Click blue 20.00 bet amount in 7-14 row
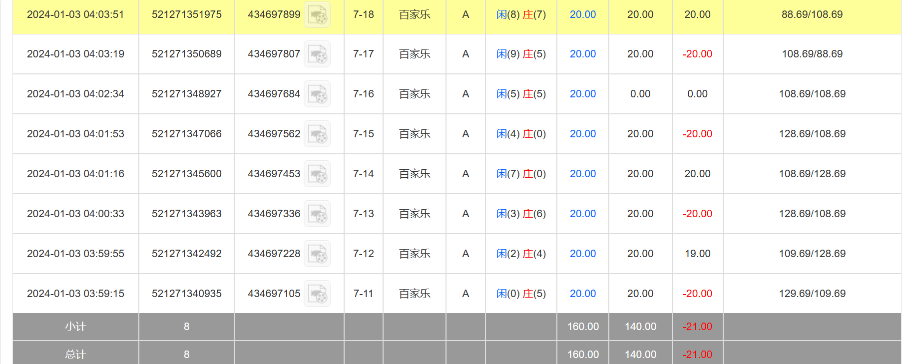907x364 pixels. pyautogui.click(x=583, y=174)
